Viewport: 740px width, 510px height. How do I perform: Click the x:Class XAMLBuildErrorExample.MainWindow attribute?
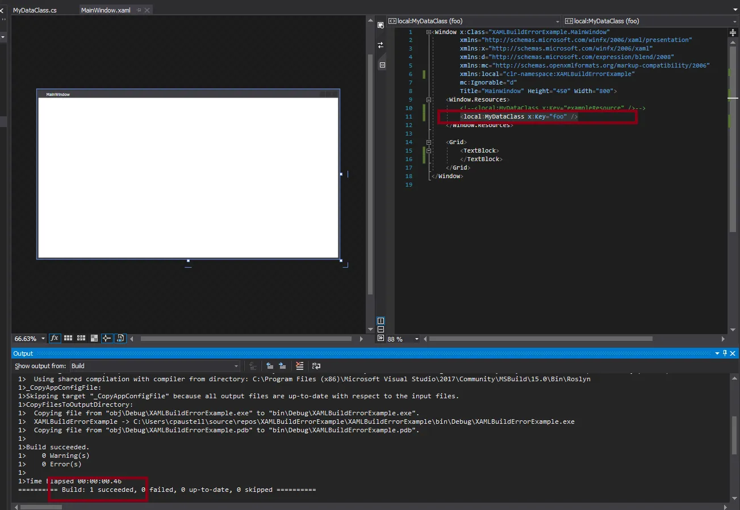pos(534,32)
